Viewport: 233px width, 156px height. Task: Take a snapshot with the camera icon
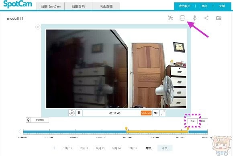click(x=219, y=18)
